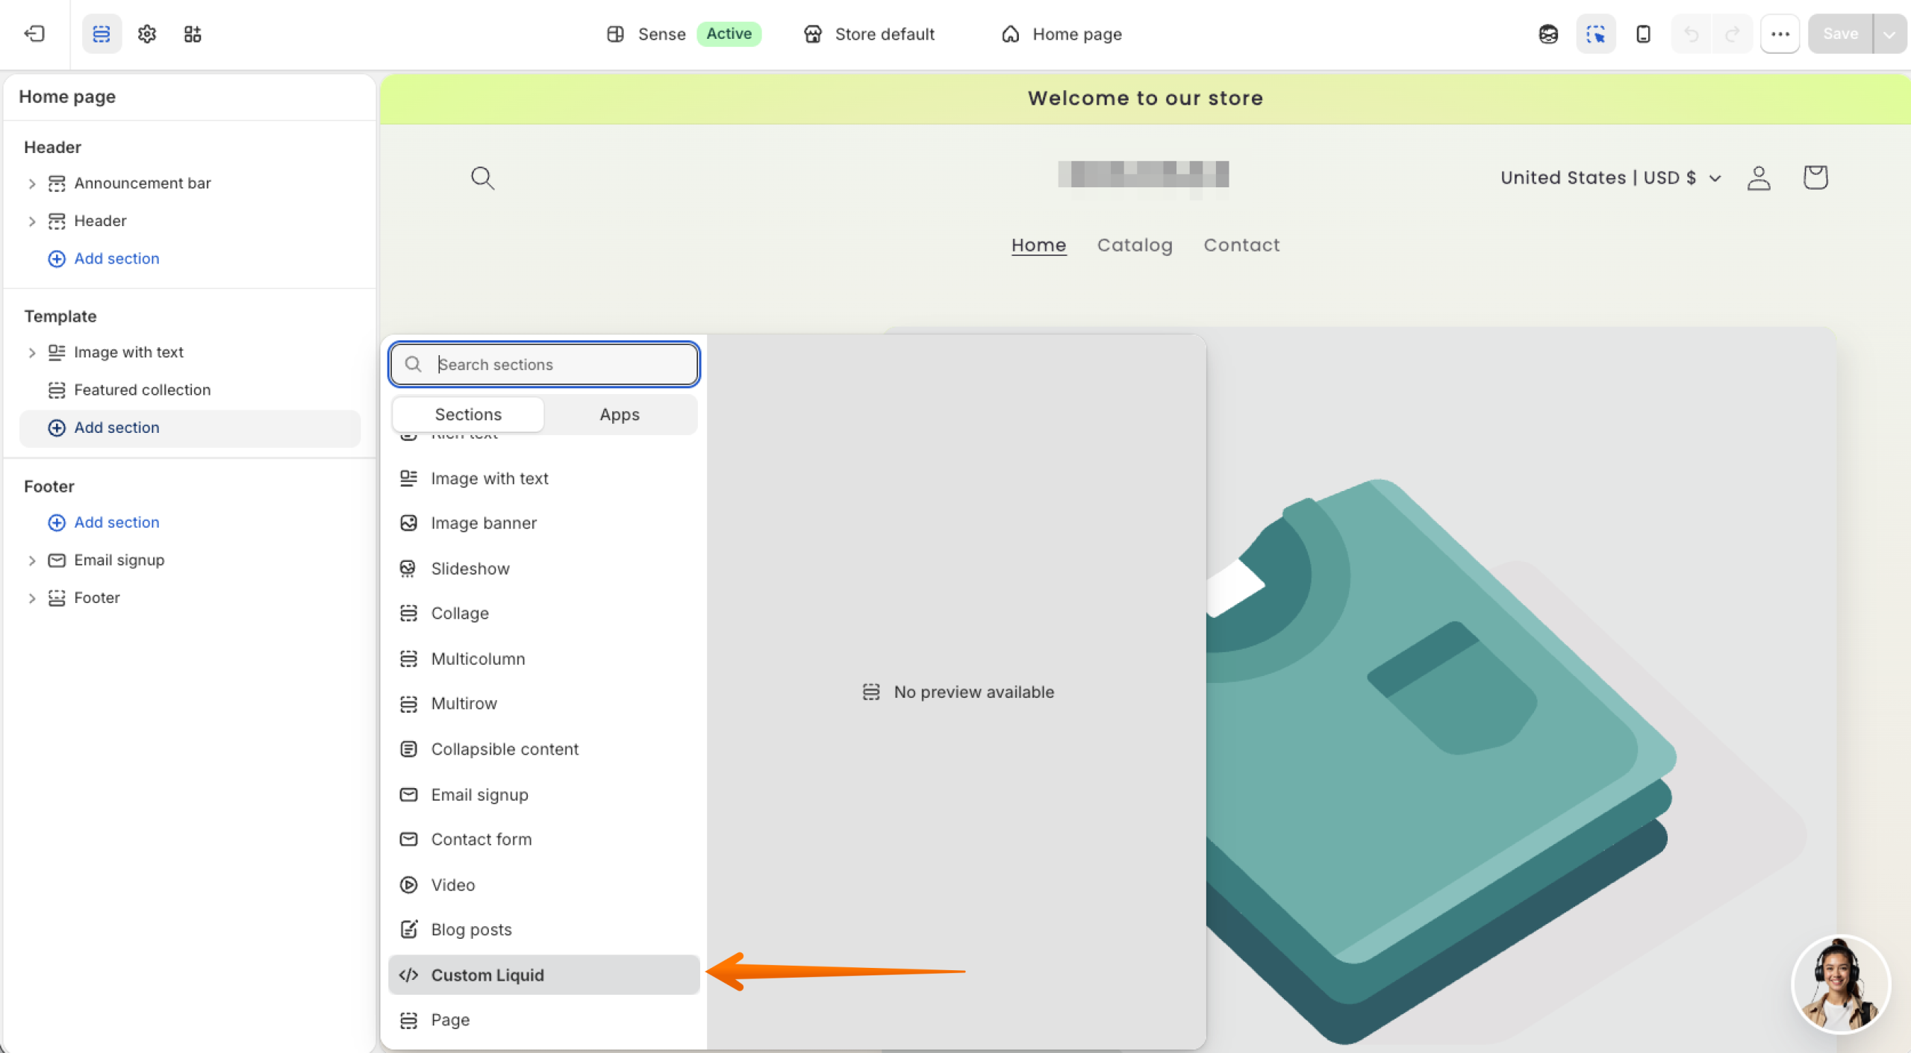This screenshot has width=1911, height=1053.
Task: Open the App embeds icon
Action: pos(193,34)
